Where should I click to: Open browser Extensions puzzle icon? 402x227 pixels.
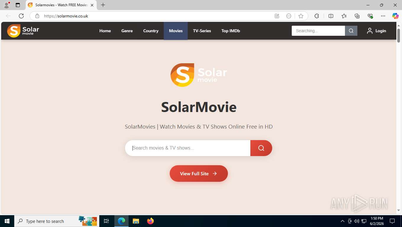pyautogui.click(x=317, y=16)
